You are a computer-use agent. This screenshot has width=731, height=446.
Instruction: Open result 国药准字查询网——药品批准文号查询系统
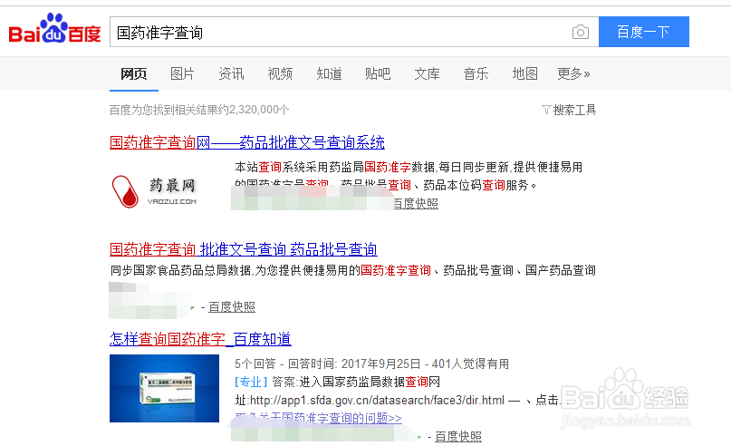pos(247,142)
